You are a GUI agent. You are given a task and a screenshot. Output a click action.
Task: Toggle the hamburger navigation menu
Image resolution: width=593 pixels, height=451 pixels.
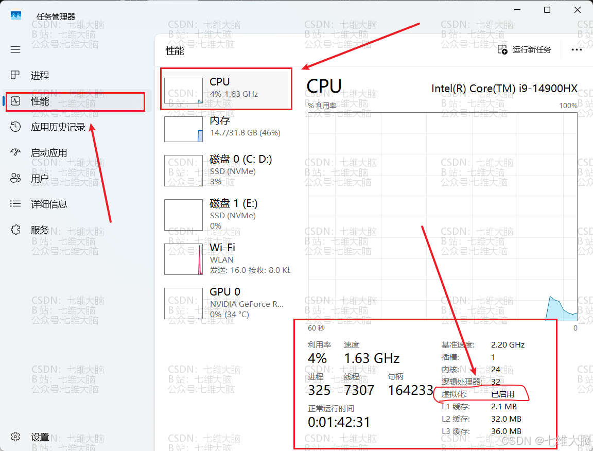[15, 49]
